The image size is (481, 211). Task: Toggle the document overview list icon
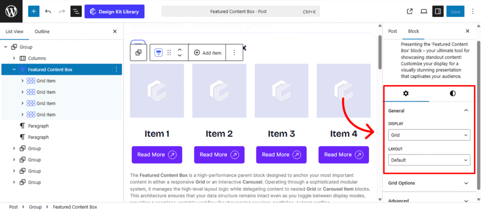pyautogui.click(x=76, y=11)
